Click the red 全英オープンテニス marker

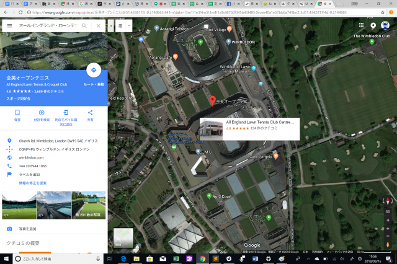point(212,100)
